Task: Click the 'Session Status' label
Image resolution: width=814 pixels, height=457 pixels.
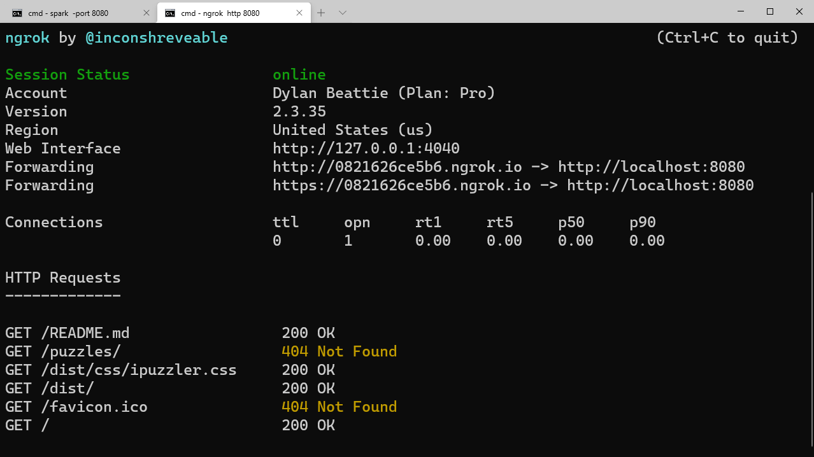Action: pyautogui.click(x=68, y=74)
